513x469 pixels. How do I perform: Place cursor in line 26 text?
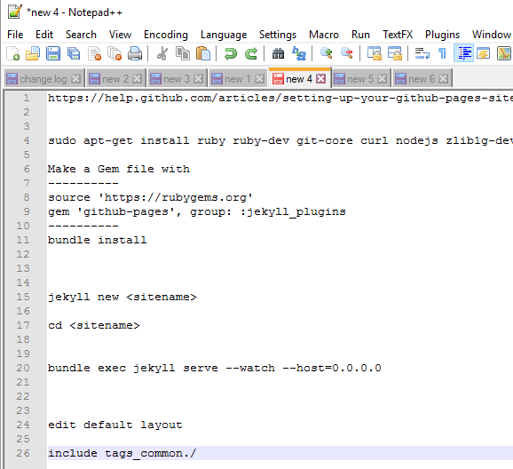[x=122, y=453]
